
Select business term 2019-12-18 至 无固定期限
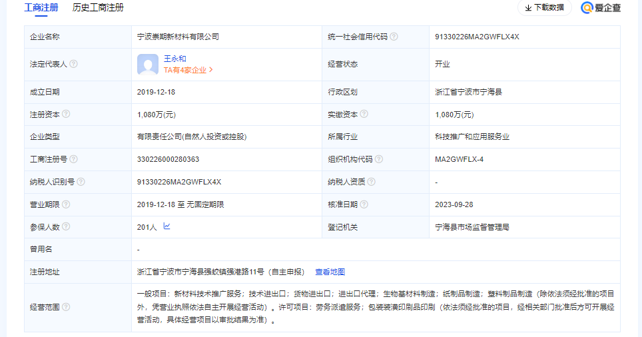pos(180,204)
